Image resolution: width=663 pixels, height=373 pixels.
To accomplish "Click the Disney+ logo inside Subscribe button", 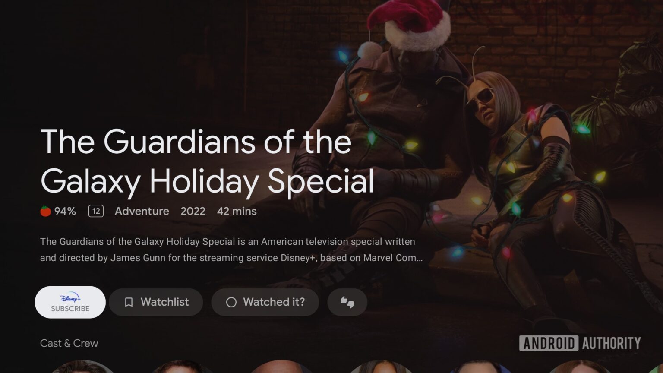I will pyautogui.click(x=70, y=298).
